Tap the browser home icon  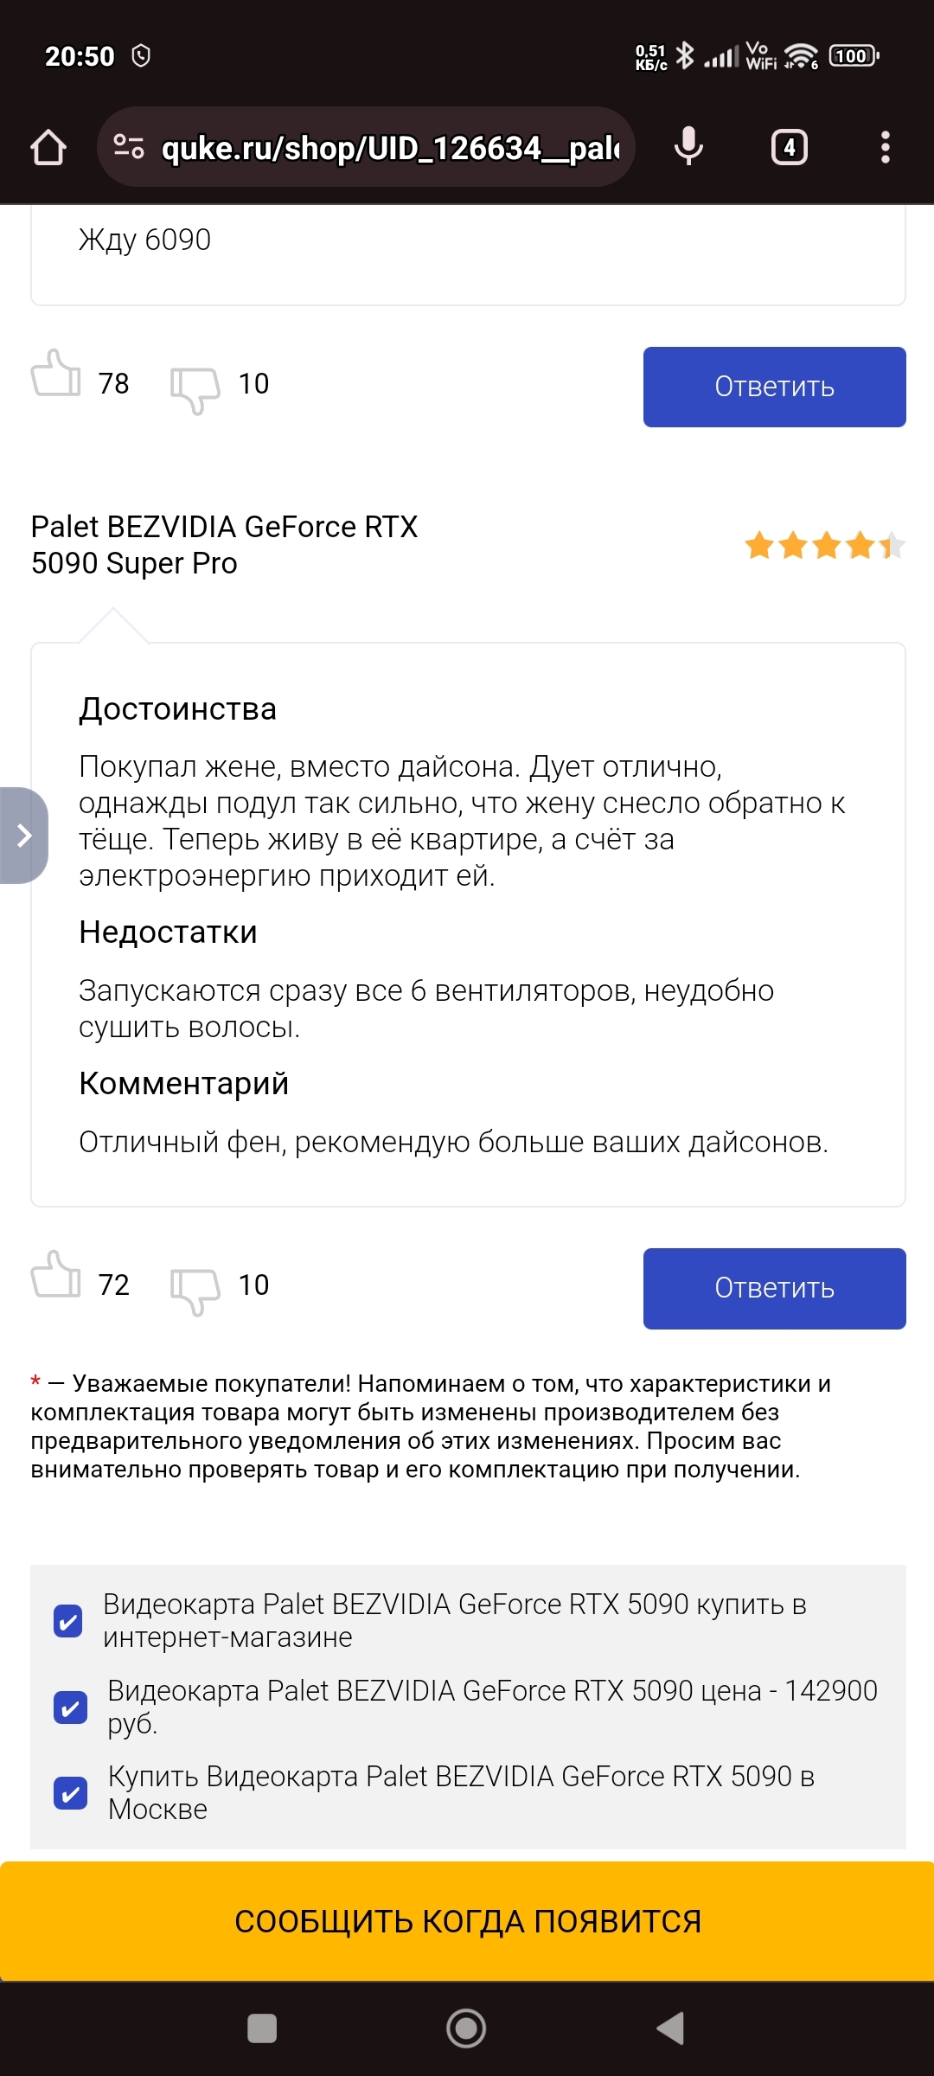pyautogui.click(x=48, y=147)
